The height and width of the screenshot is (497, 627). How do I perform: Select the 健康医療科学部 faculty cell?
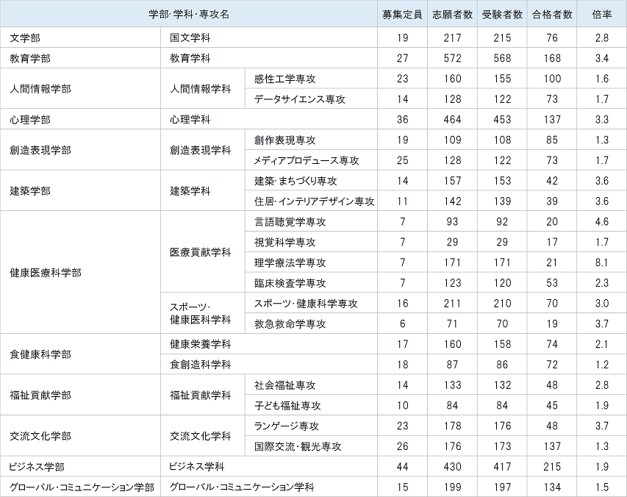[x=46, y=273]
